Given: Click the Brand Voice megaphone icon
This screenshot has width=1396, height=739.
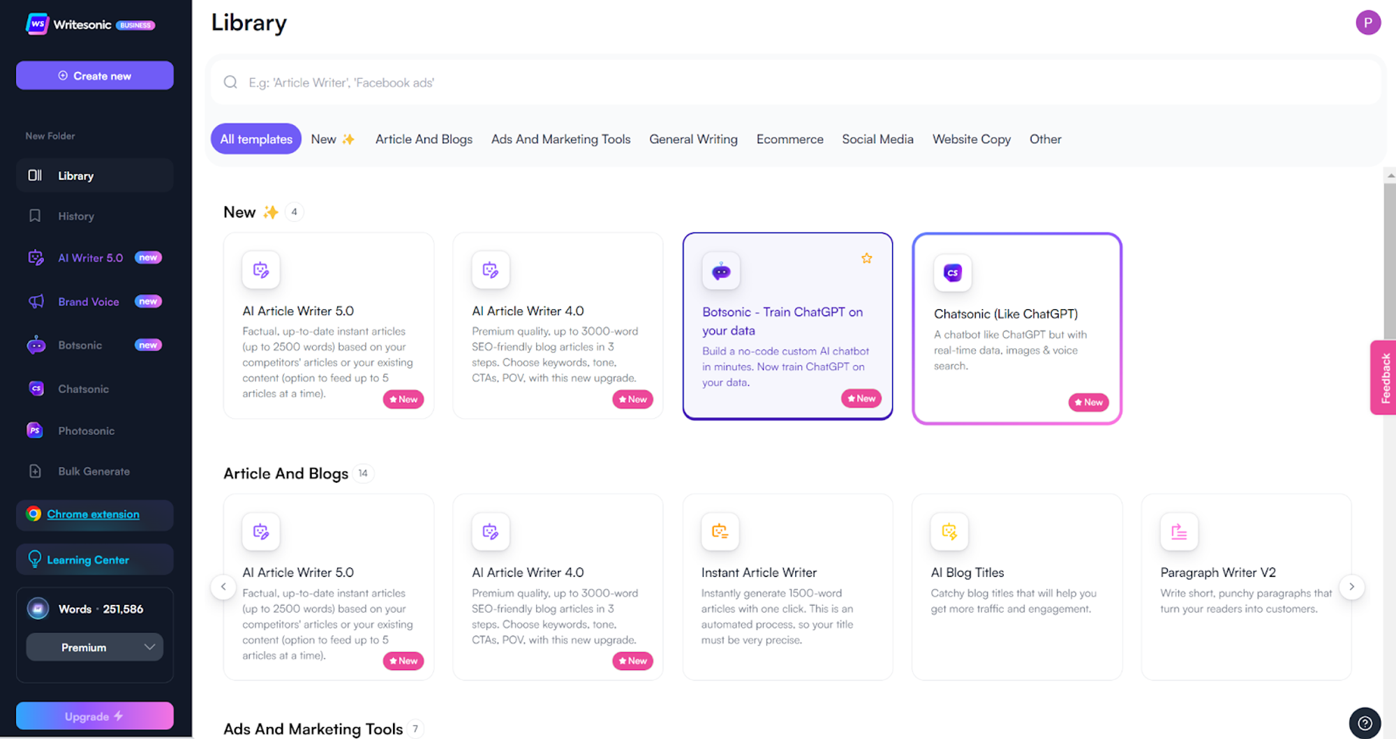Looking at the screenshot, I should (x=36, y=301).
